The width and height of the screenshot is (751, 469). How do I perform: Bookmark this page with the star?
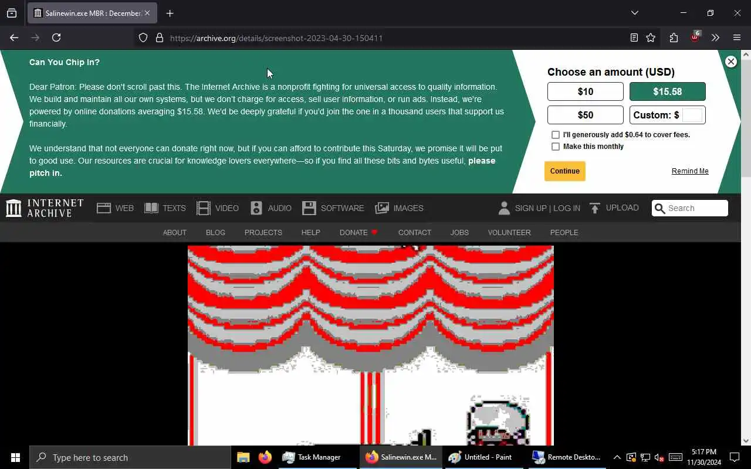coord(651,38)
